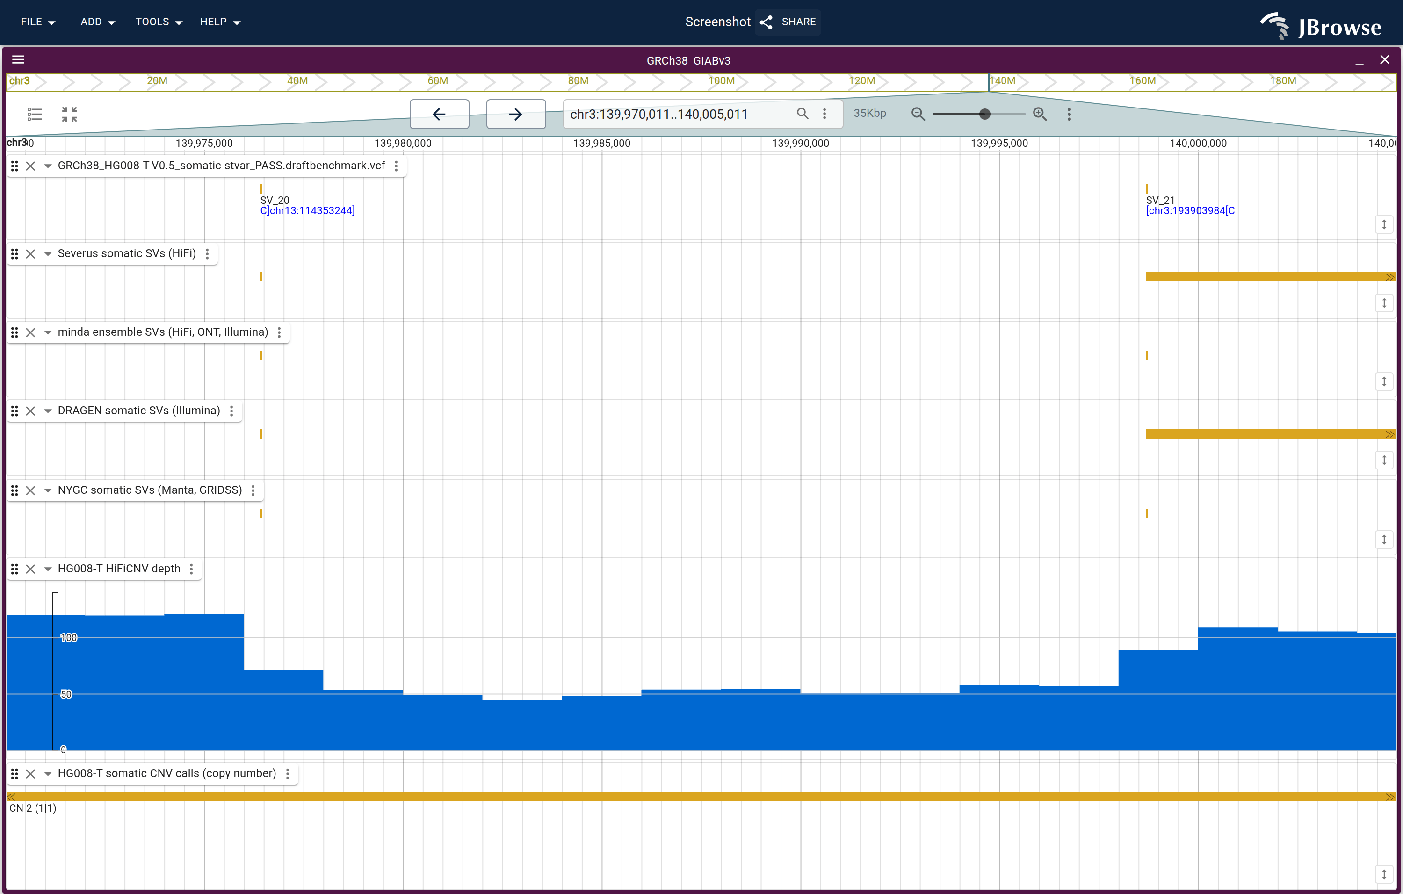This screenshot has height=894, width=1403.
Task: Click somatic CNV calls drag handle
Action: point(14,773)
